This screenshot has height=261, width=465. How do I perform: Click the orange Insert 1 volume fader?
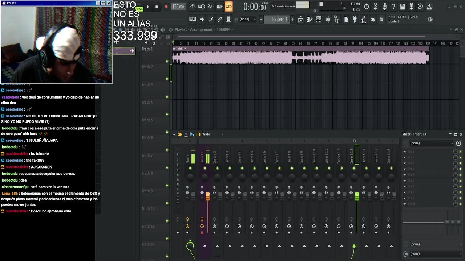pyautogui.click(x=207, y=196)
